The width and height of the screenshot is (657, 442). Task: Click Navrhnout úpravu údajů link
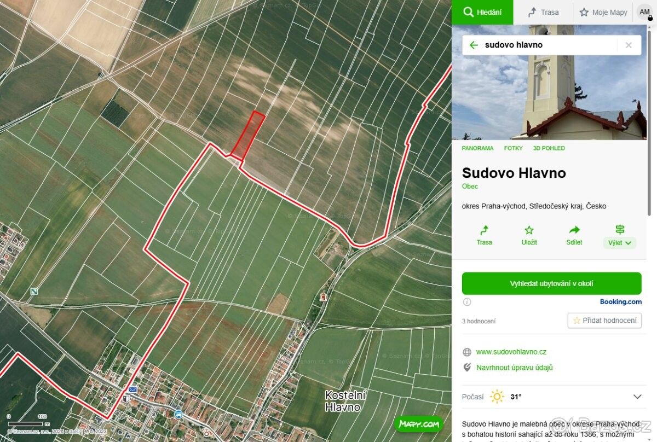[x=514, y=368]
